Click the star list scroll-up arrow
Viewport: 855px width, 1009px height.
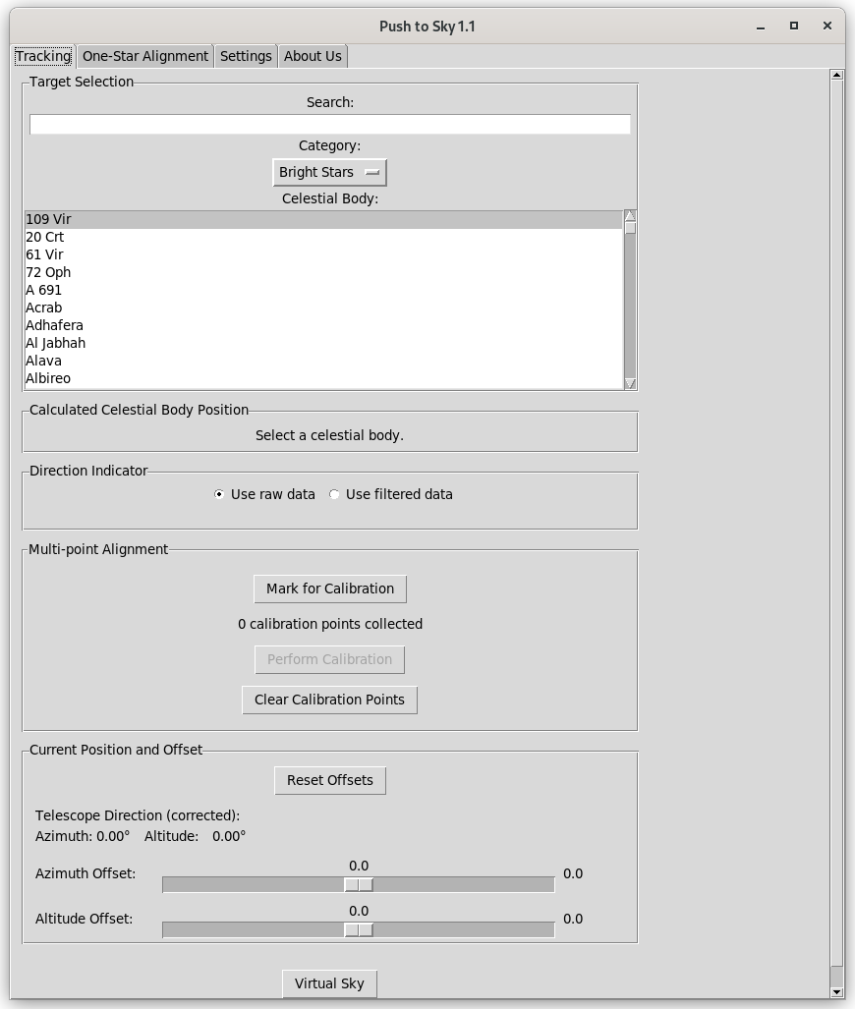[x=630, y=216]
